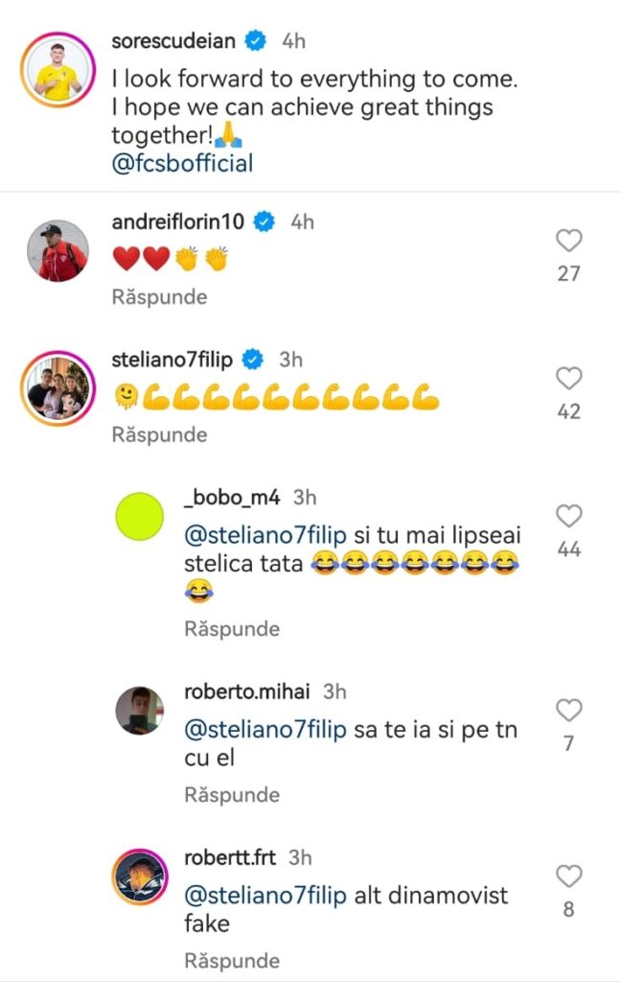Reply to steliano7filip's comment via Răspunde
Screen dimensions: 621x982
159,434
